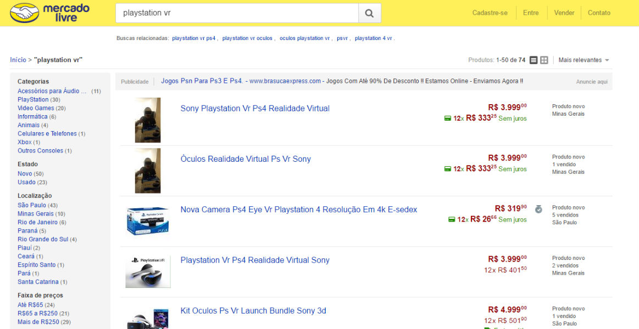Image resolution: width=639 pixels, height=329 pixels.
Task: Click Anuncie aqui link
Action: pos(592,82)
